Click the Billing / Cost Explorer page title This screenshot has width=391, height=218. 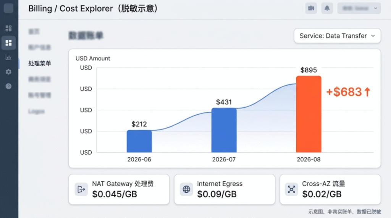click(93, 8)
